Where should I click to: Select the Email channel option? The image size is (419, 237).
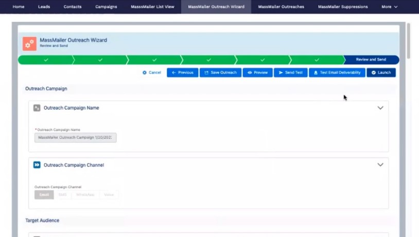(44, 195)
